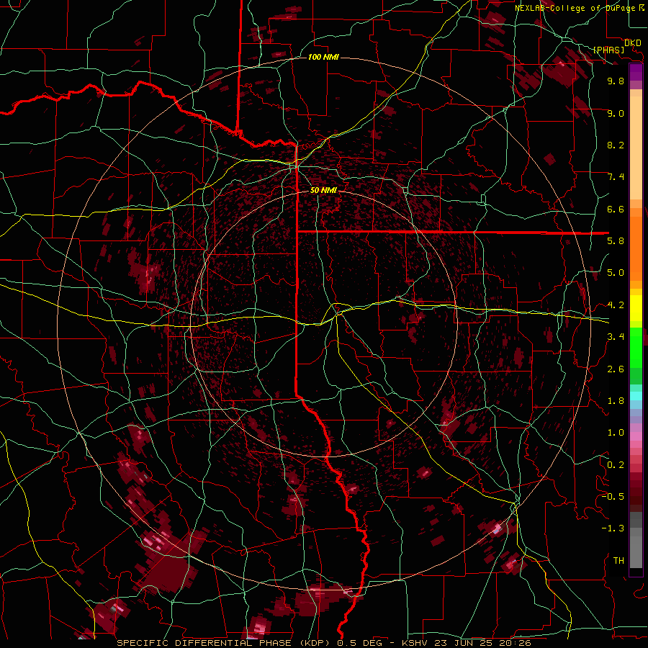Click the [PHAS] unit label
Image resolution: width=648 pixels, height=648 pixels.
(x=608, y=50)
